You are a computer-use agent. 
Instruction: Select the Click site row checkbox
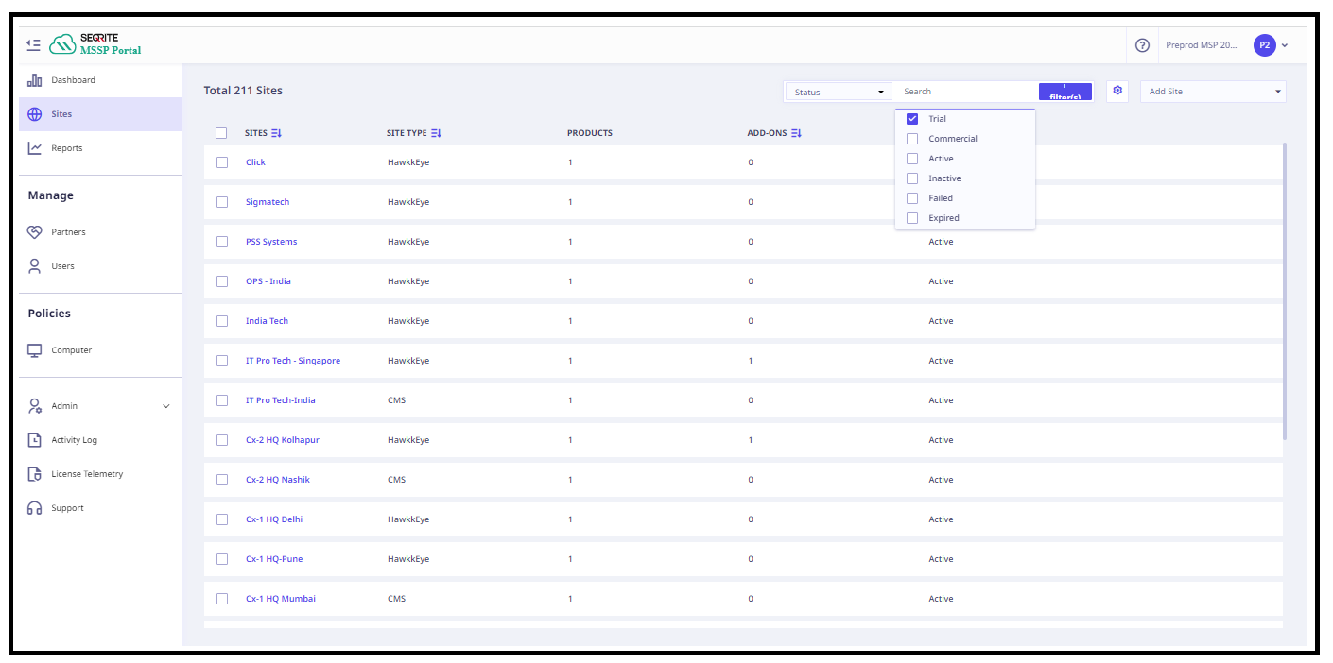click(222, 162)
